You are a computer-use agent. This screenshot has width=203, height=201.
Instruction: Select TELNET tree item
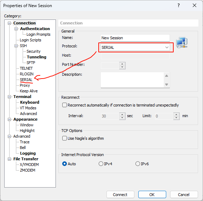click(x=26, y=68)
